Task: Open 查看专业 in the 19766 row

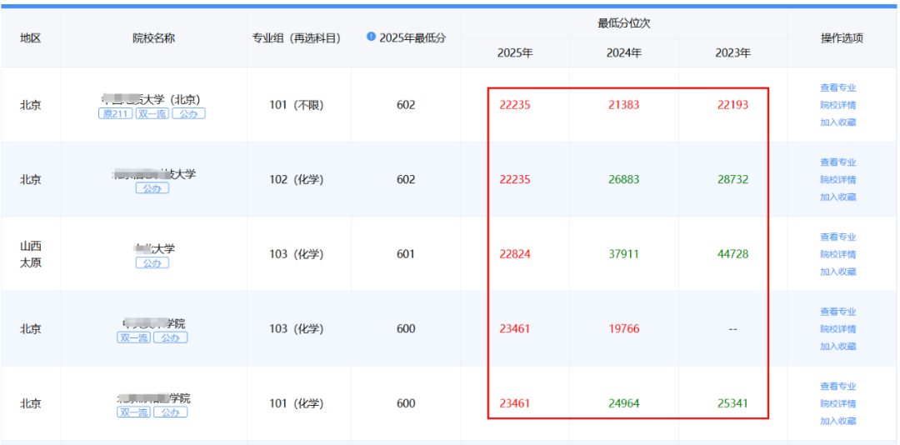Action: point(838,312)
